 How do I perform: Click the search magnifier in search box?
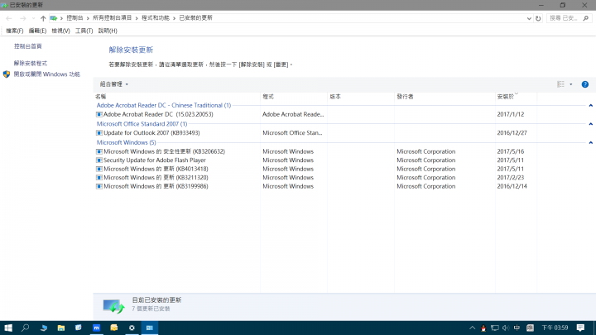point(586,18)
